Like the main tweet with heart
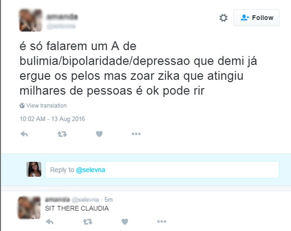Image resolution: width=291 pixels, height=231 pixels. point(99,134)
